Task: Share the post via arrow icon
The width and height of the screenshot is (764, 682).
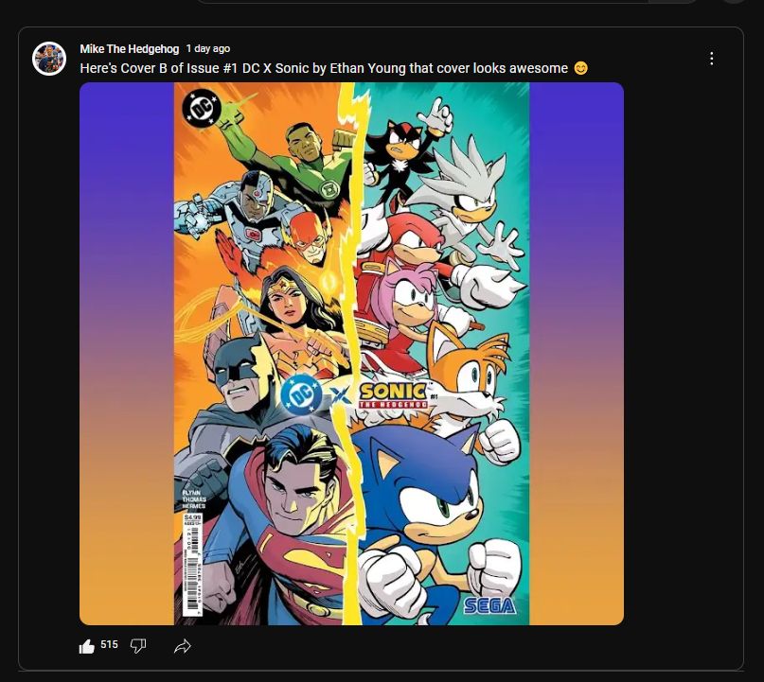Action: click(183, 646)
